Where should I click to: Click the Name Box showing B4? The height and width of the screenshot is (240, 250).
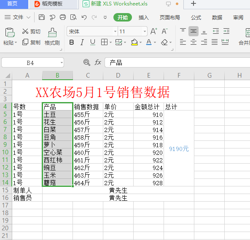pos(30,63)
